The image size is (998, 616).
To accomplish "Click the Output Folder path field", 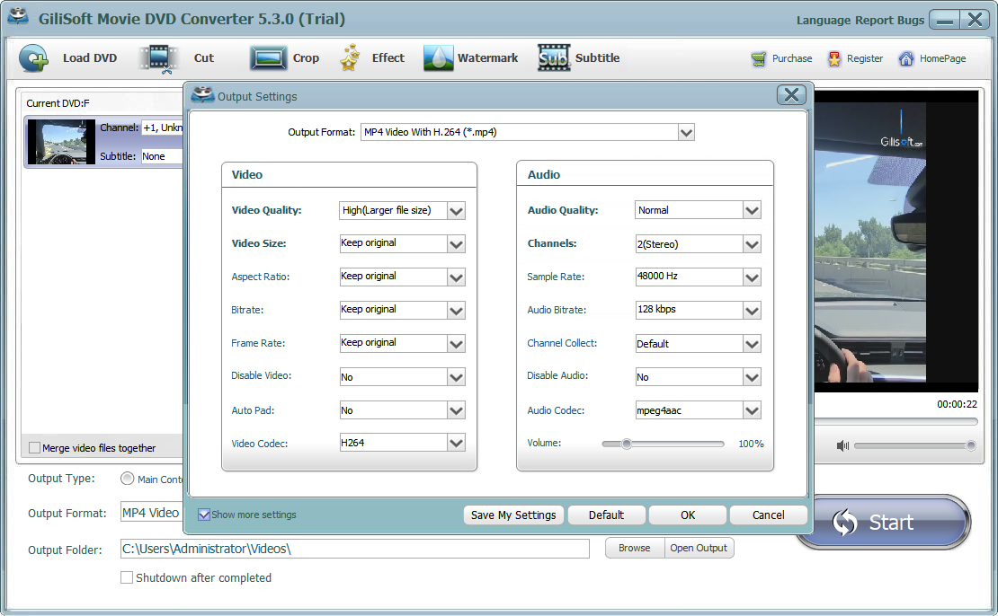I will [354, 549].
